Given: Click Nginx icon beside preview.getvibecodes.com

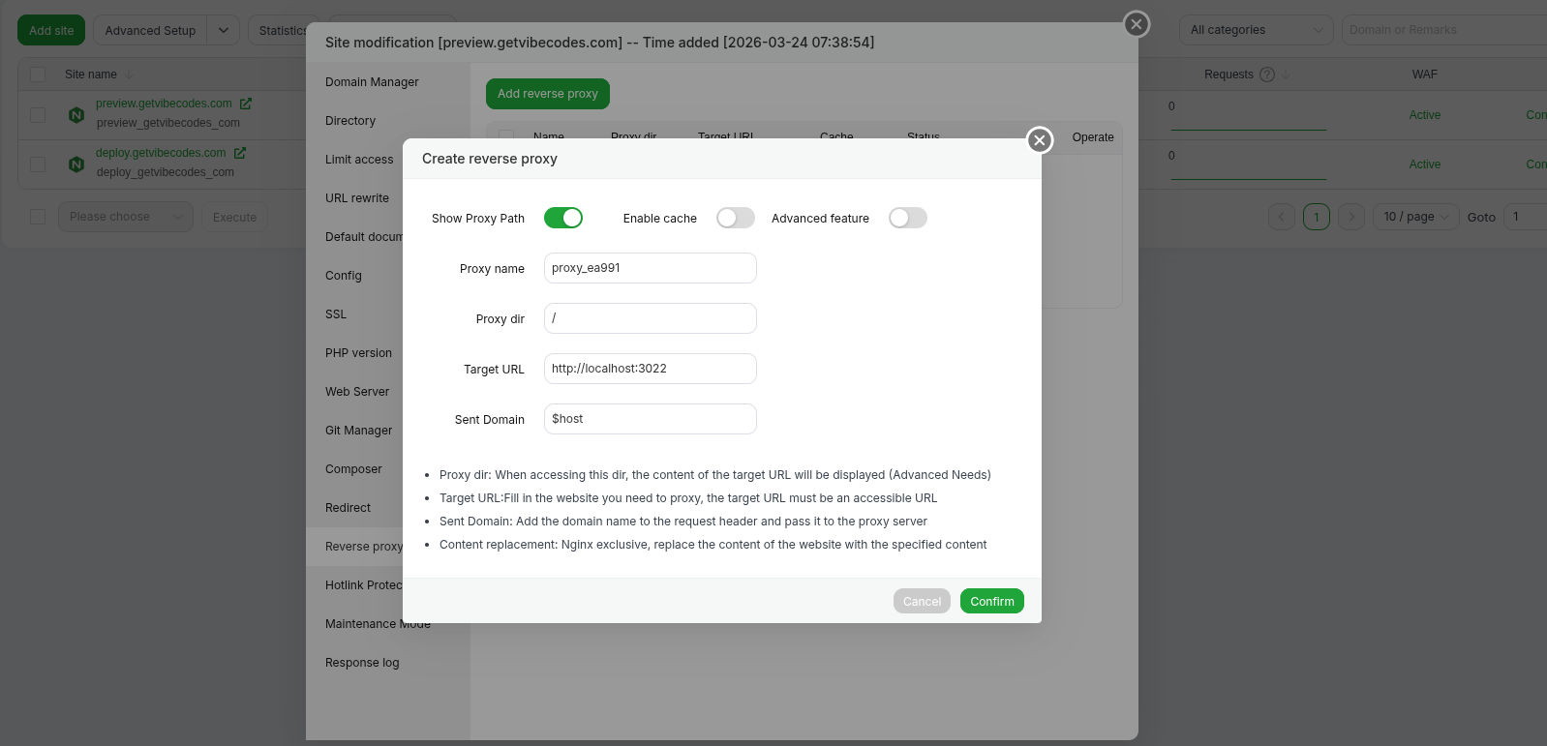Looking at the screenshot, I should pos(76,115).
